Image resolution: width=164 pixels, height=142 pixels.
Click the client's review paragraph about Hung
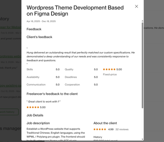[x=81, y=56]
